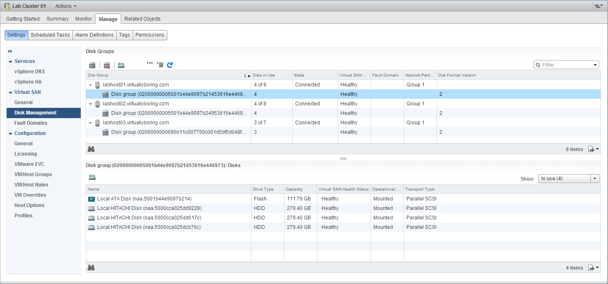Click HDD icon for disk naa.5000cca025dd617c

[x=92, y=218]
